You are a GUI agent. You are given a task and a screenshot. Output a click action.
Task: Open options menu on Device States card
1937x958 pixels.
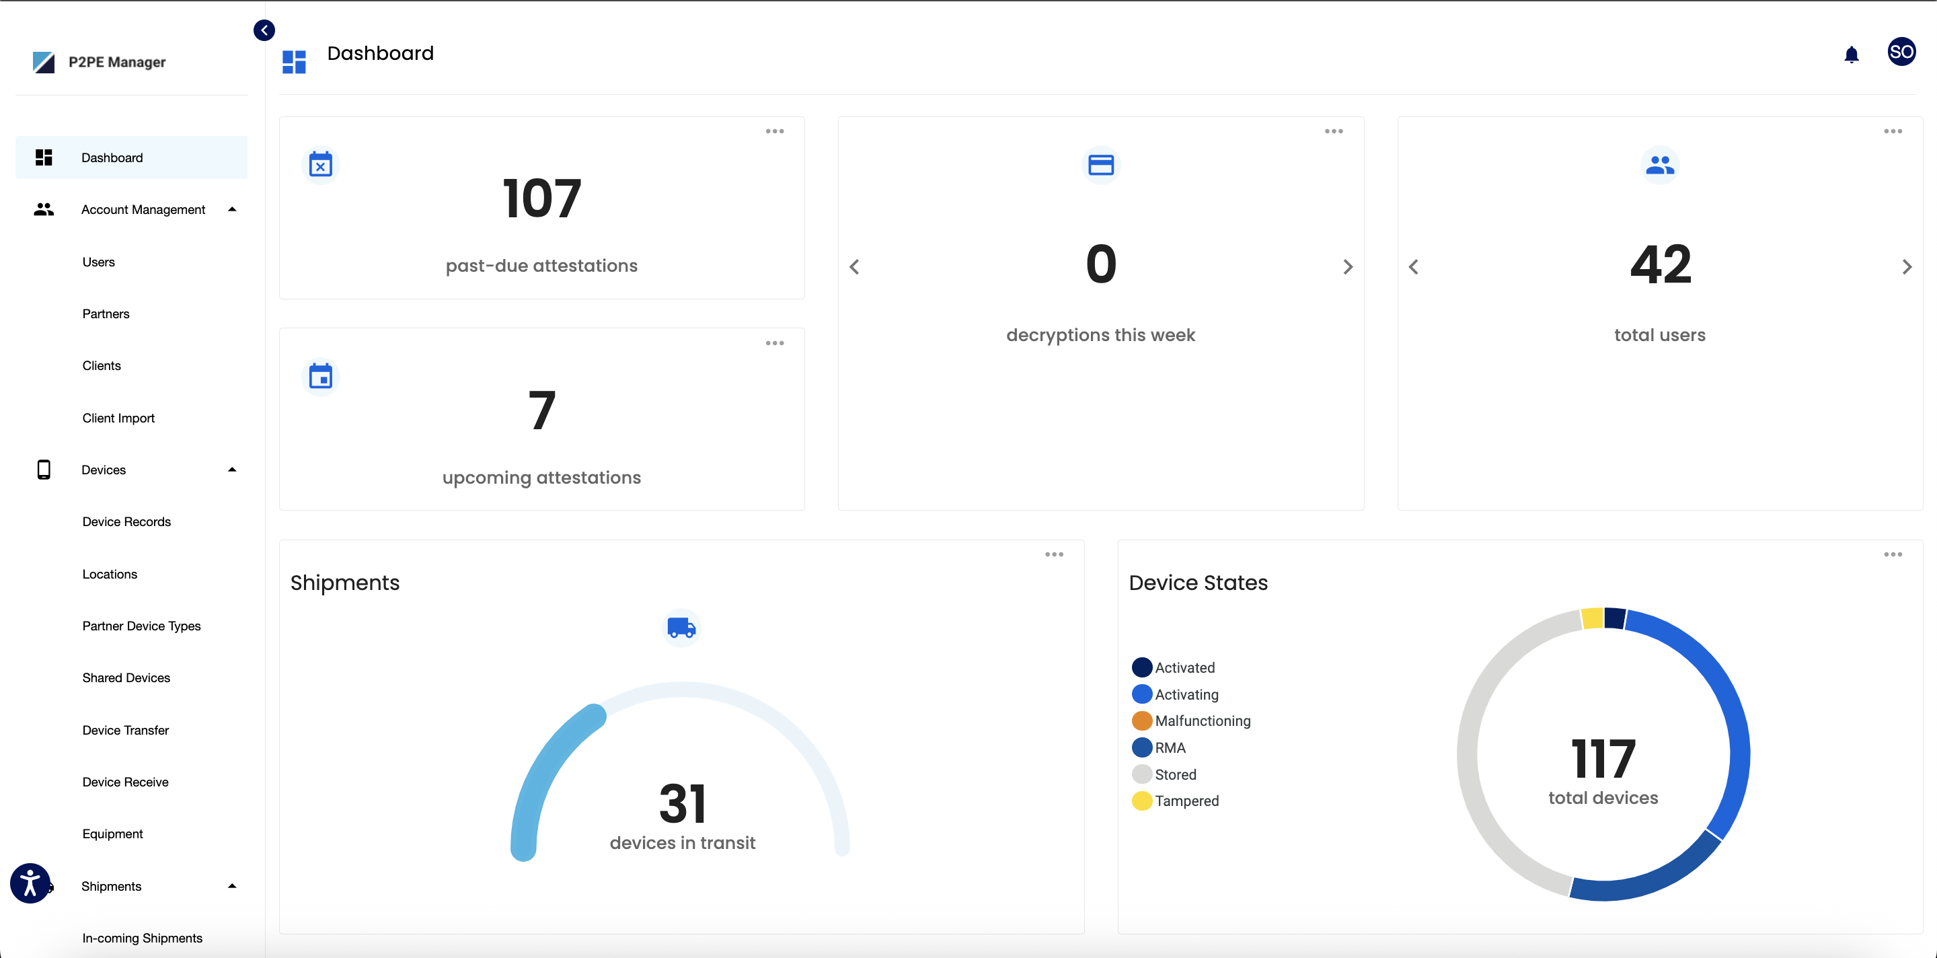(1893, 555)
